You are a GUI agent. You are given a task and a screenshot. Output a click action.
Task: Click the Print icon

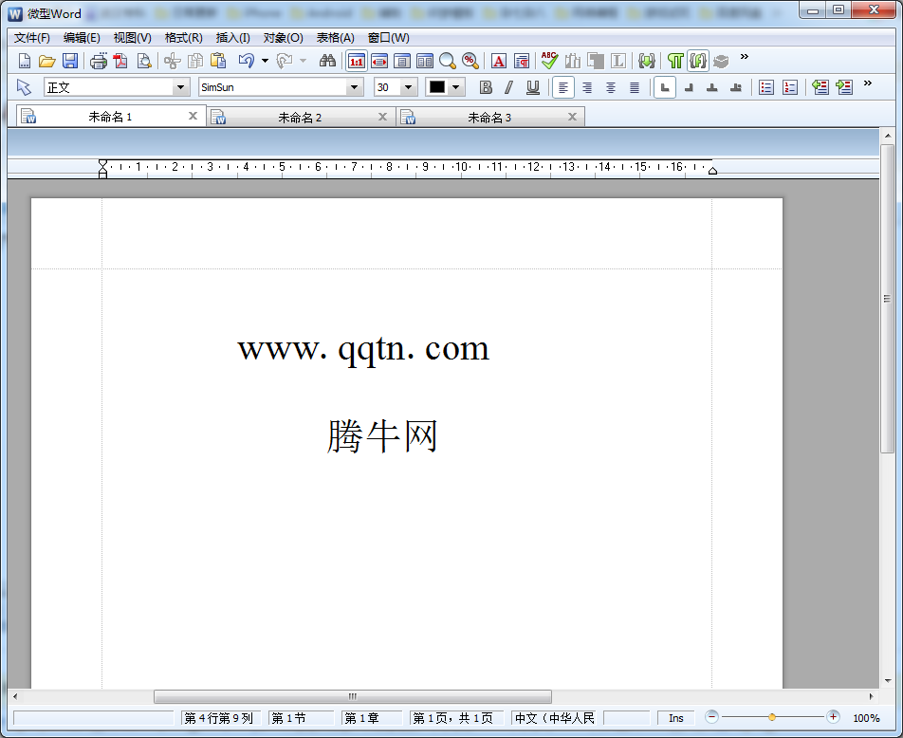98,62
